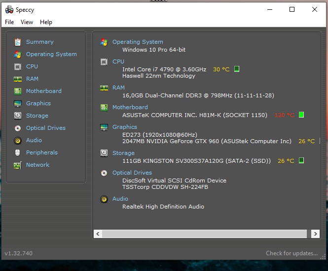Image resolution: width=328 pixels, height=271 pixels.
Task: Open the Motherboard section heading link
Action: (130, 107)
